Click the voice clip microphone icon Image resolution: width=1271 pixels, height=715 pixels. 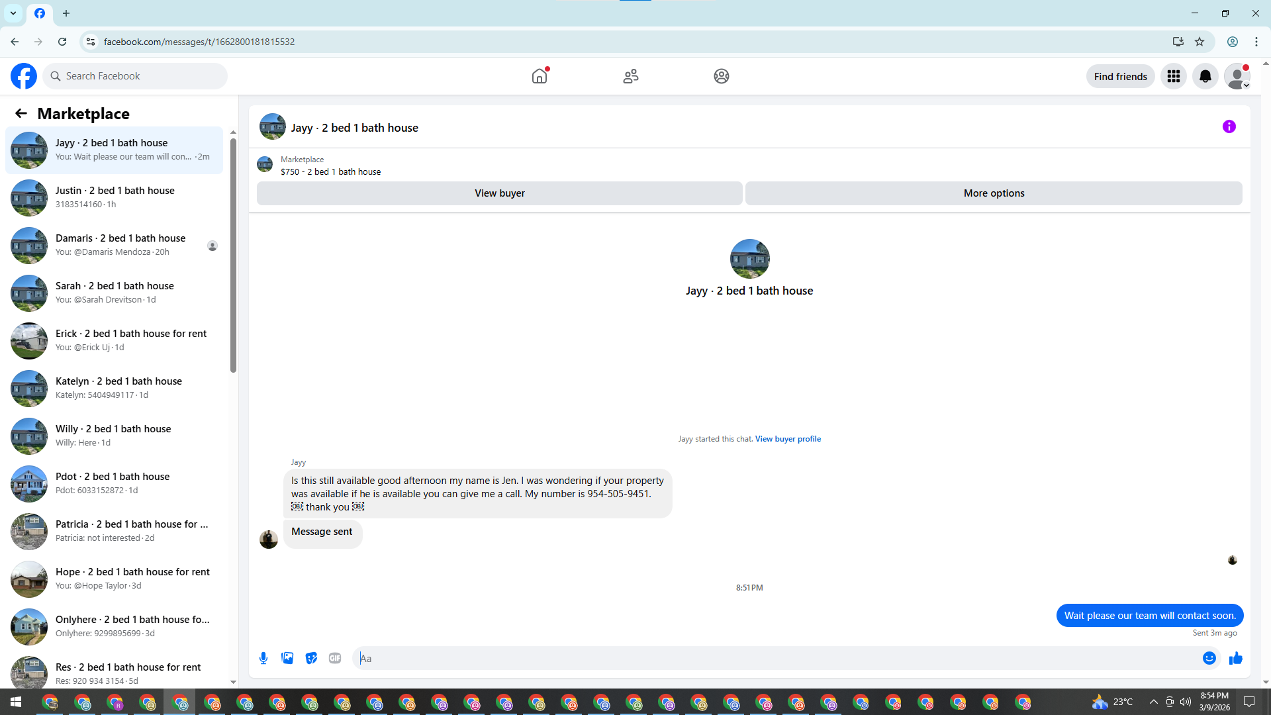pos(263,658)
